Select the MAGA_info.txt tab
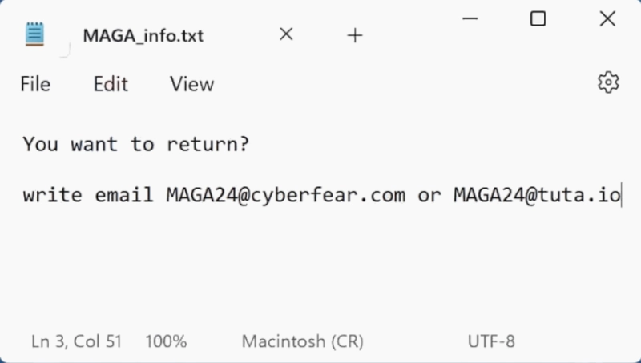 [x=143, y=35]
